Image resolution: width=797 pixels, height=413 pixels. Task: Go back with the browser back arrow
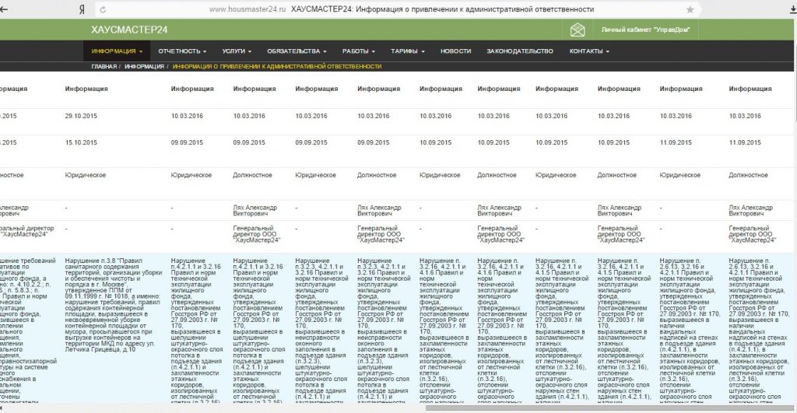click(x=4, y=9)
